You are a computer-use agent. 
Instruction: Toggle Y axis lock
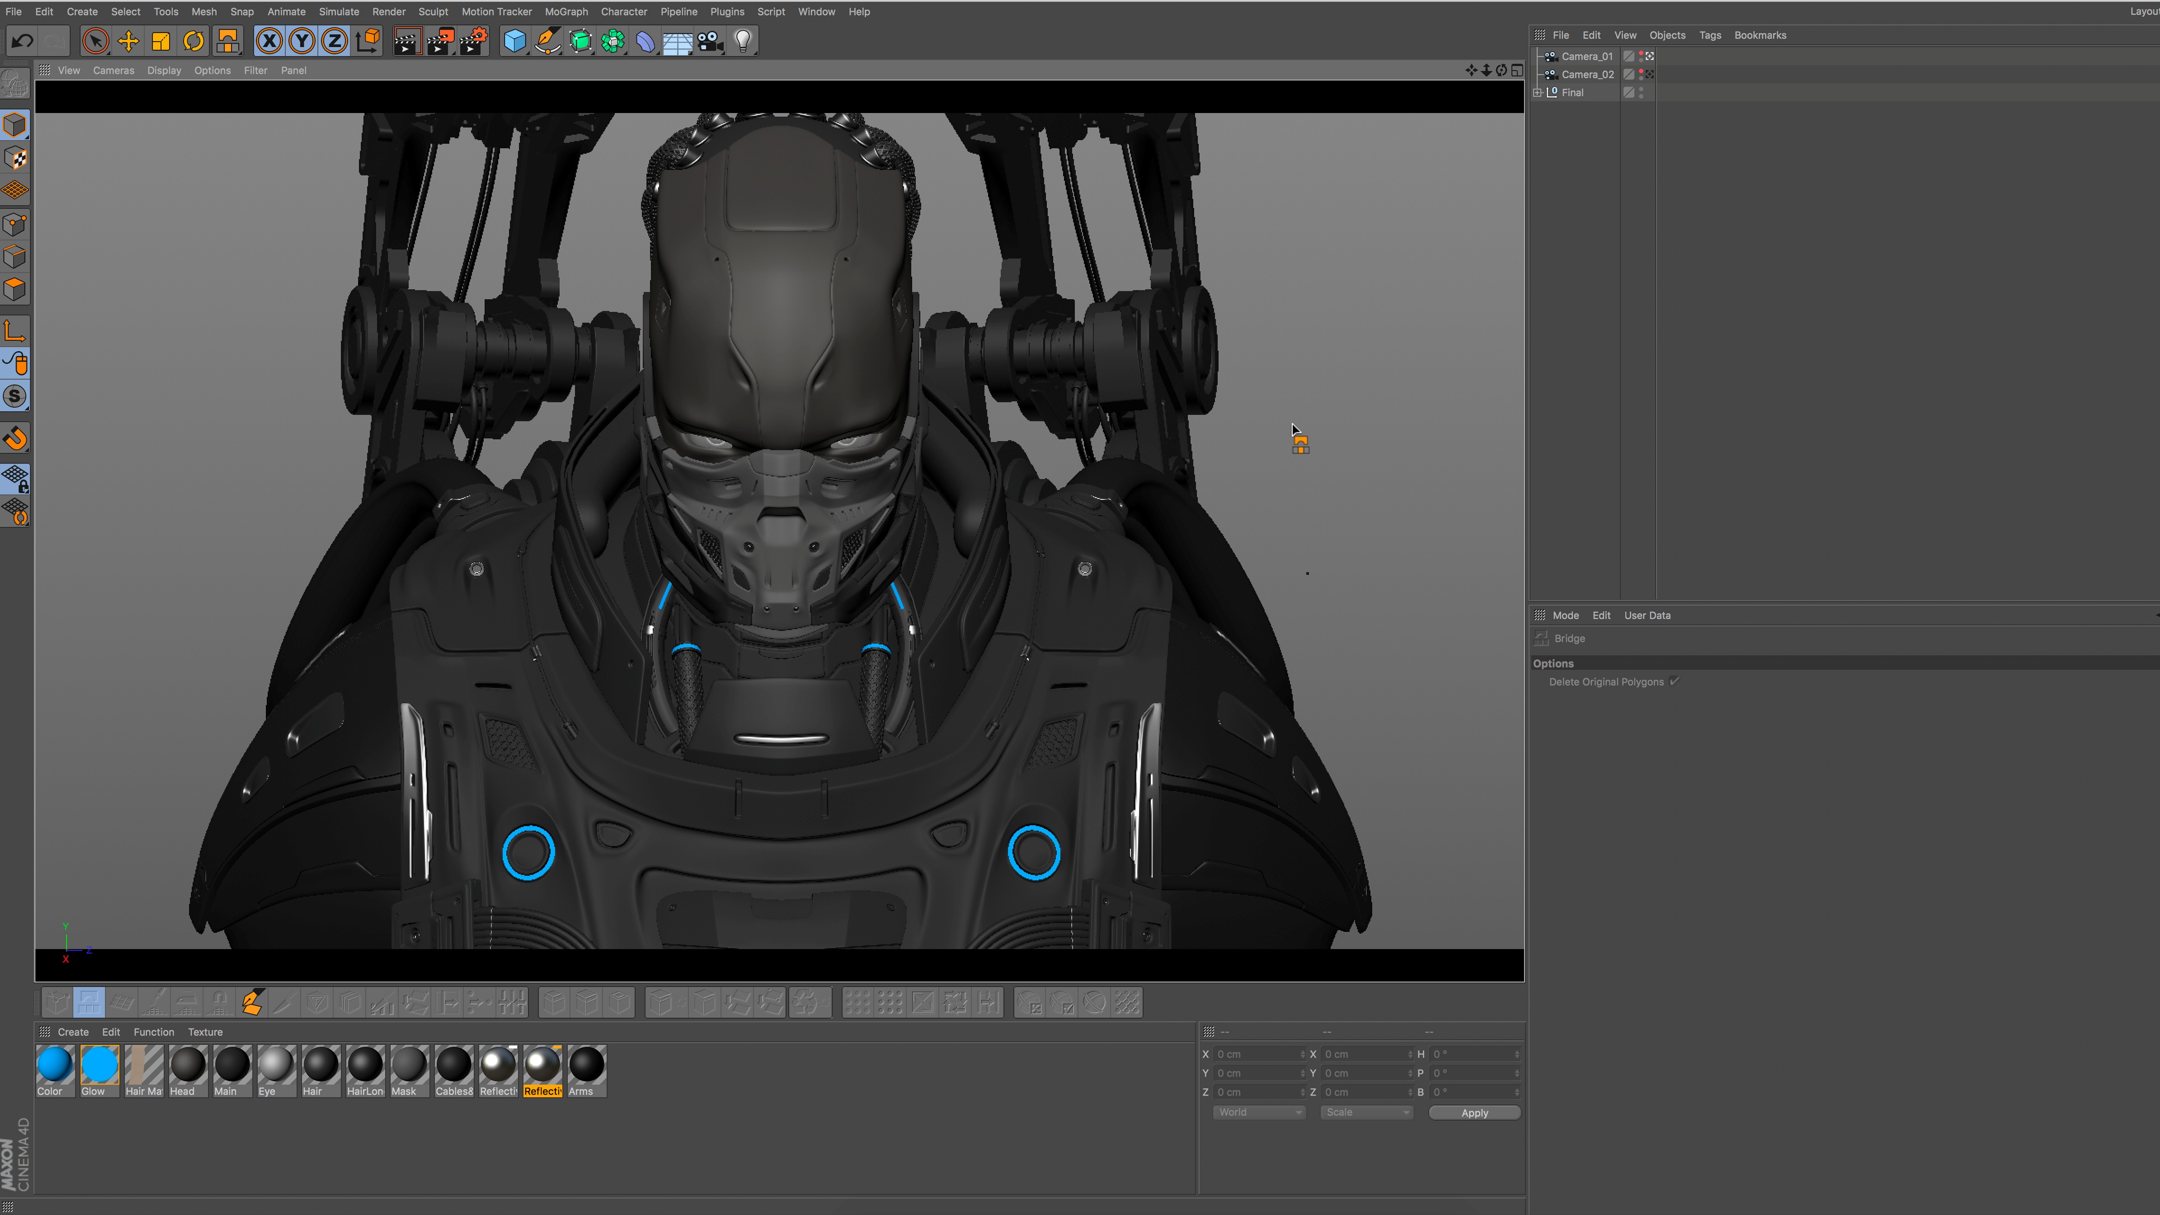tap(302, 40)
